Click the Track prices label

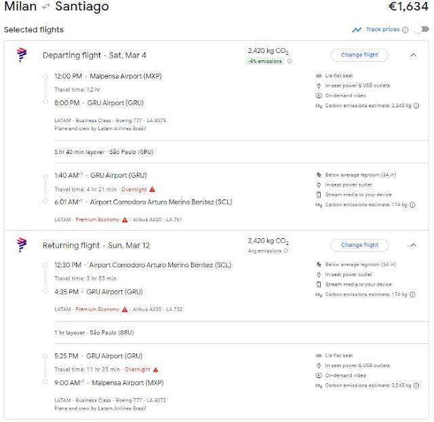pos(382,30)
